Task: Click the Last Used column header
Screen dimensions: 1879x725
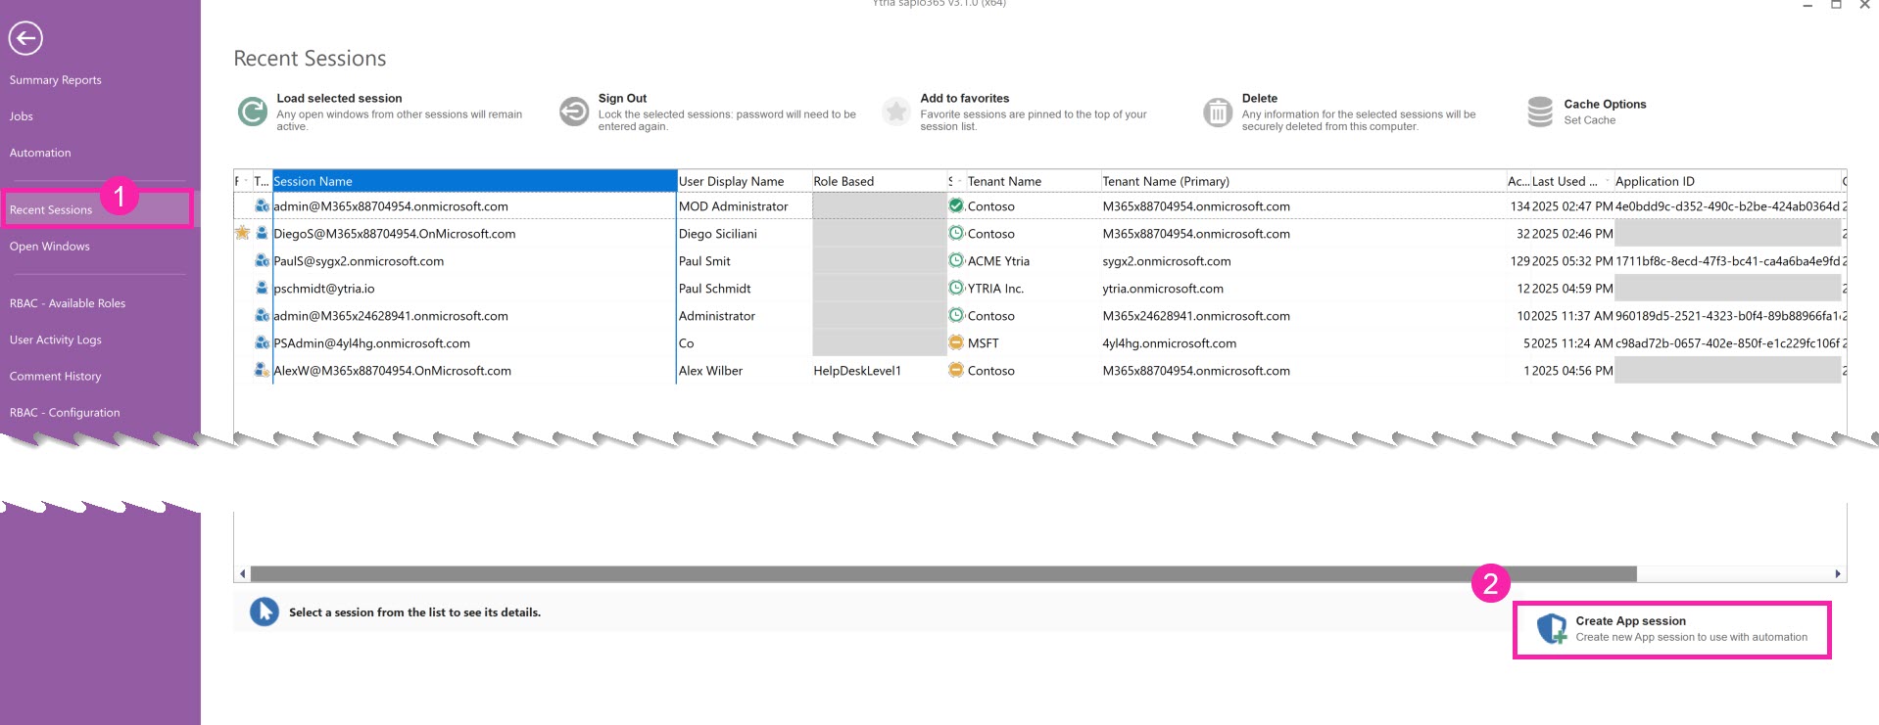Action: [x=1565, y=181]
